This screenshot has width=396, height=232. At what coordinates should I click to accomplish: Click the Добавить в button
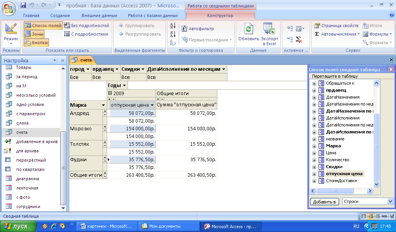click(x=324, y=202)
